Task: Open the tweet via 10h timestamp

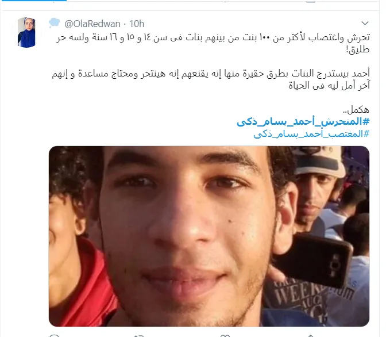Action: pyautogui.click(x=137, y=24)
